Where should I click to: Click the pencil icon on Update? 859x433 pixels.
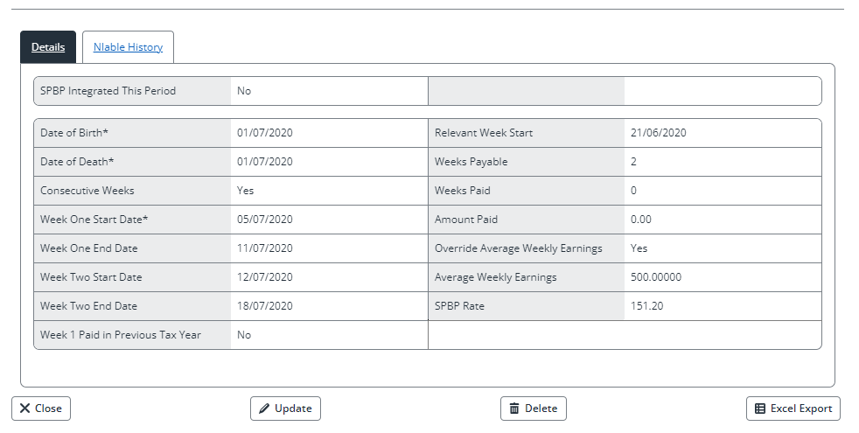point(264,409)
